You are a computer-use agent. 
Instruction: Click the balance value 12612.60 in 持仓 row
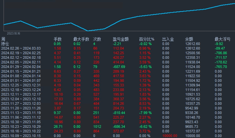click(x=193, y=44)
